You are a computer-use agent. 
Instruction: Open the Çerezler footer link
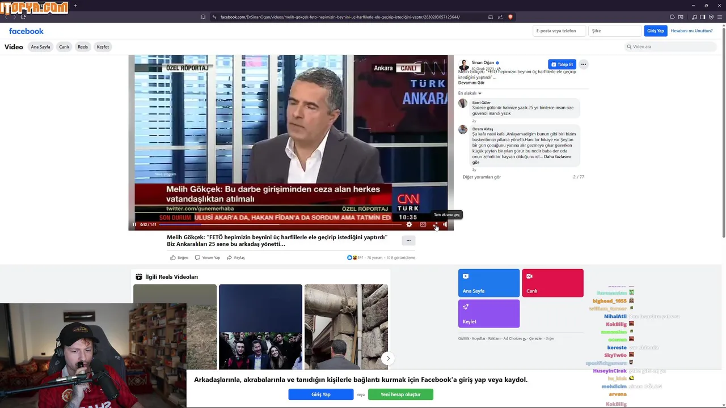pyautogui.click(x=535, y=338)
